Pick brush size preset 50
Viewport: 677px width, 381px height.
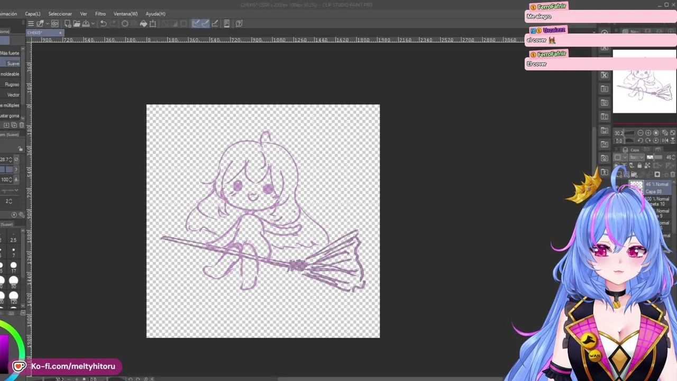click(13, 283)
